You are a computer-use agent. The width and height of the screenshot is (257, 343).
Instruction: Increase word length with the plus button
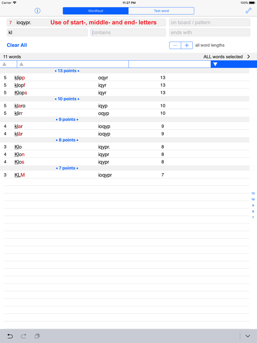[187, 45]
